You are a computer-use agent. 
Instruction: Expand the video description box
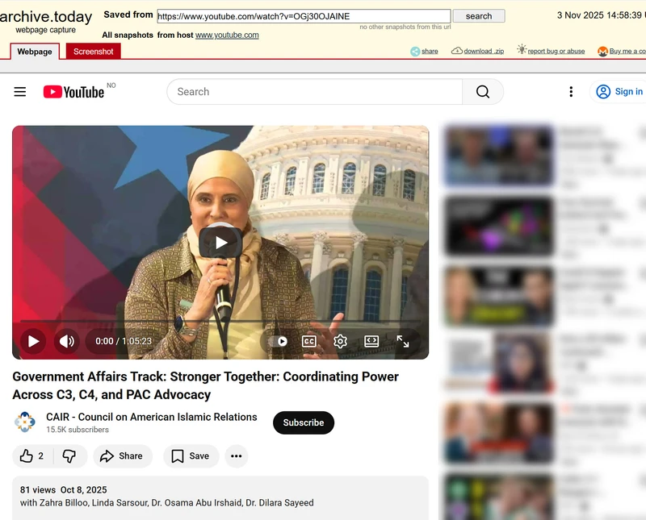220,497
